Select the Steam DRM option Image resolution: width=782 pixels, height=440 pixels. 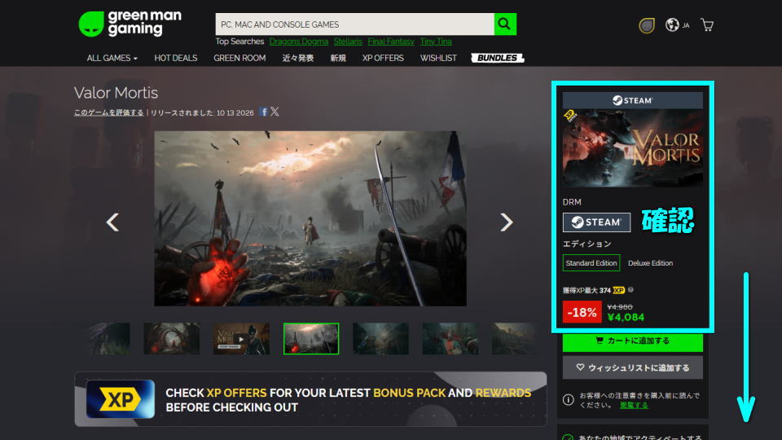click(596, 222)
